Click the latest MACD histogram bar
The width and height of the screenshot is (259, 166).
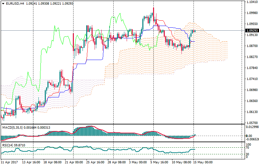tap(195, 135)
